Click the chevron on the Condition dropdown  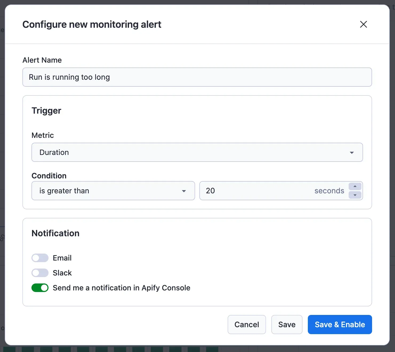tap(184, 191)
